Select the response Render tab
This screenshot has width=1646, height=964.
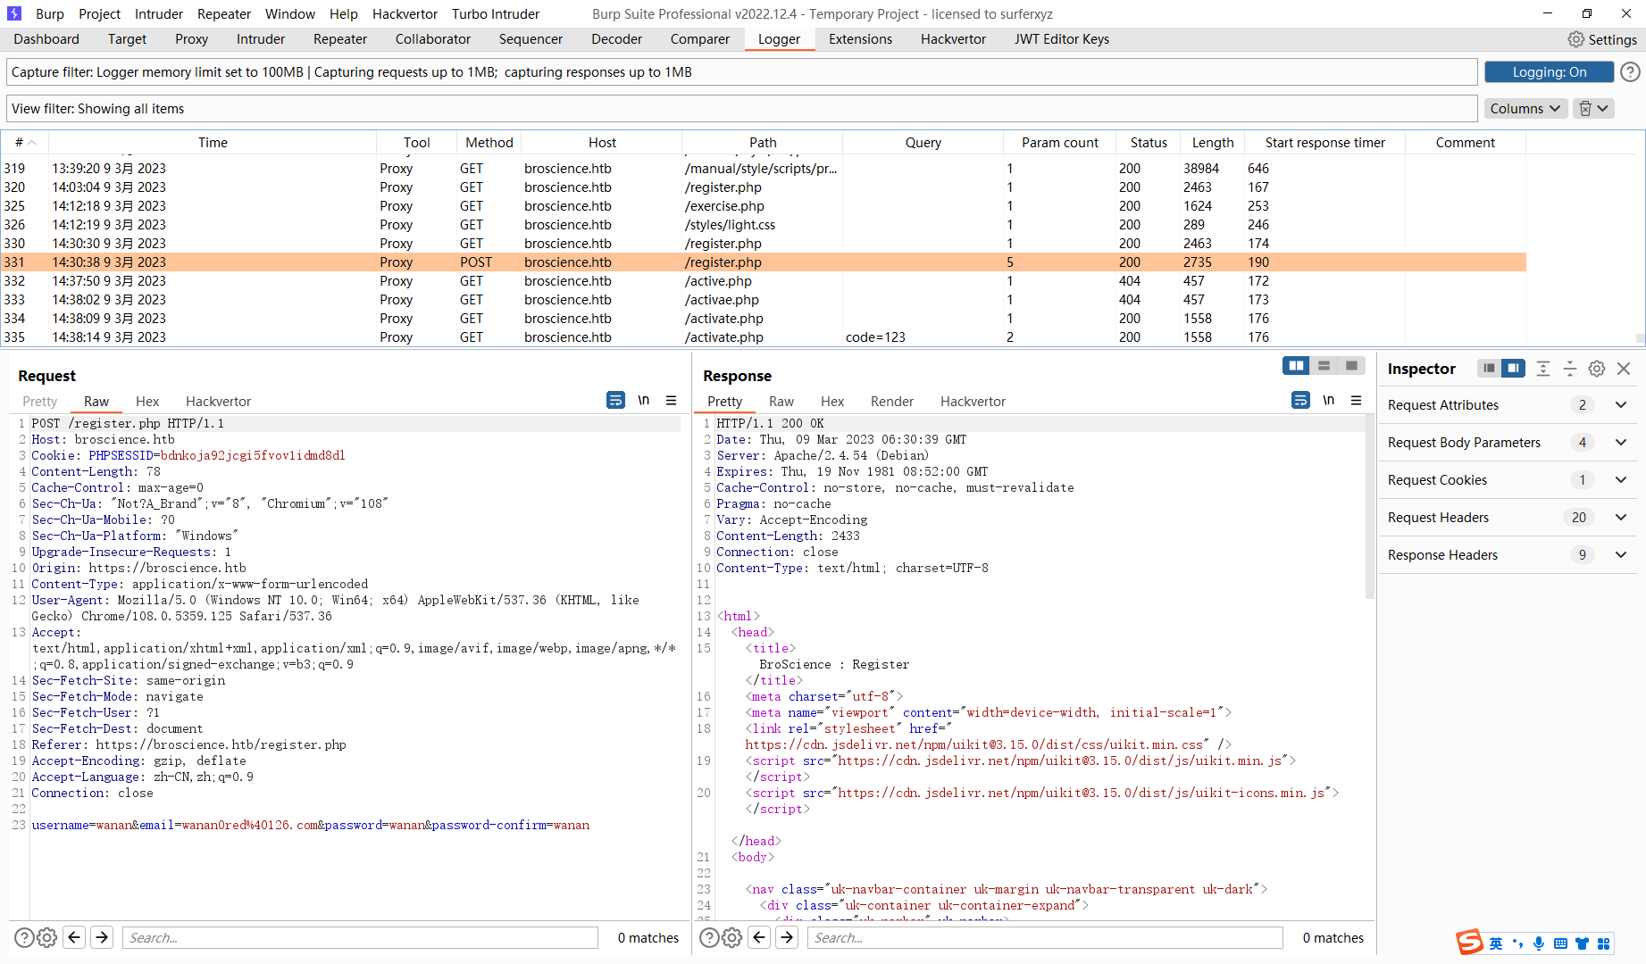(x=891, y=402)
